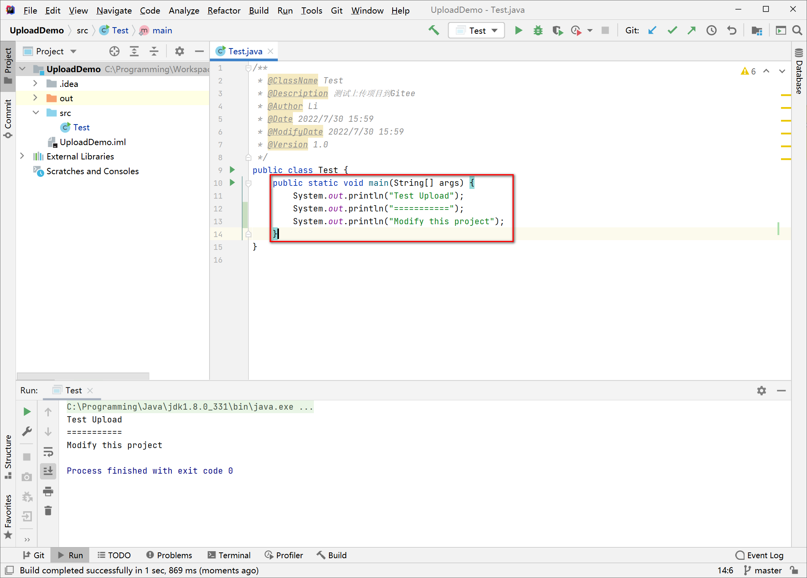Open the Tools menu
Viewport: 807px width, 578px height.
click(x=312, y=10)
